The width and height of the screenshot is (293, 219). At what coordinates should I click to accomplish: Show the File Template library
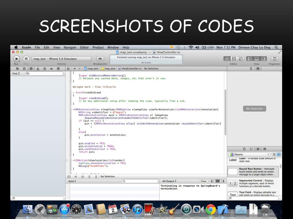coord(244,149)
